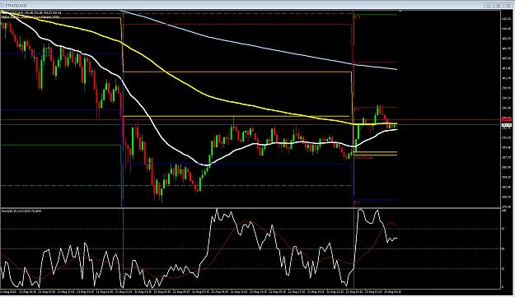This screenshot has width=515, height=297.
Task: Click the Stoch indicator label in subwindow
Action: pyautogui.click(x=21, y=211)
